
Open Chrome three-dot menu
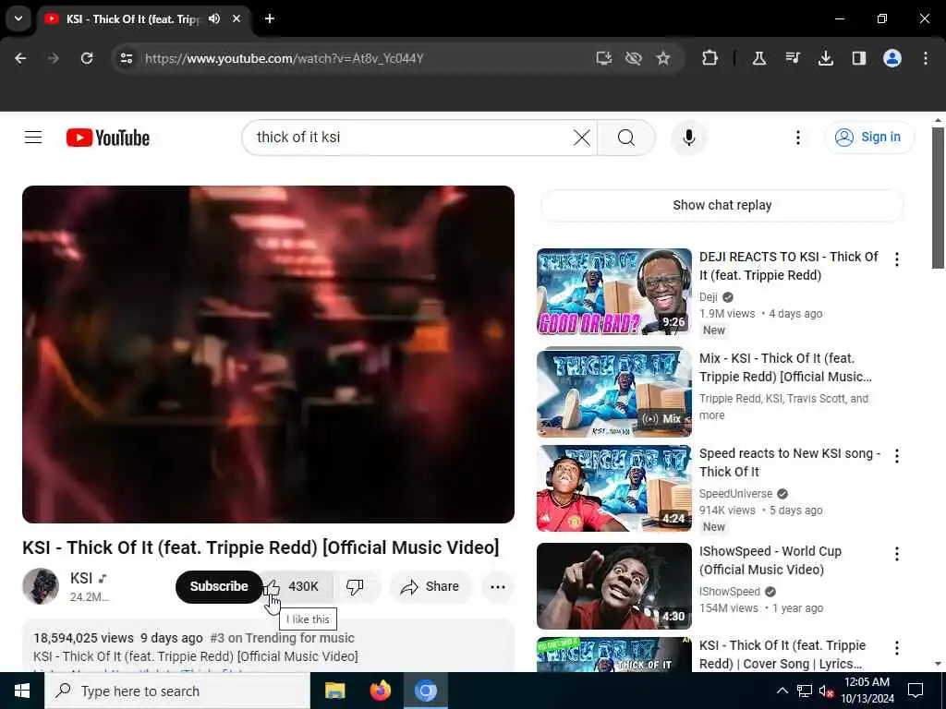coord(926,58)
